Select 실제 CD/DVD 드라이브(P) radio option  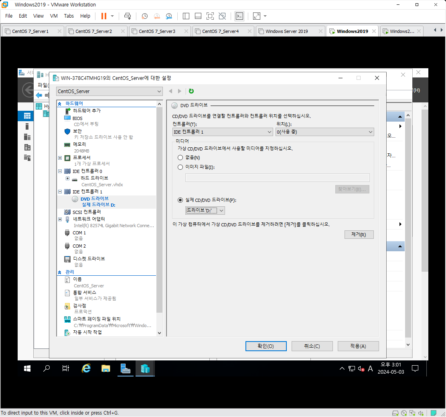[x=180, y=200]
